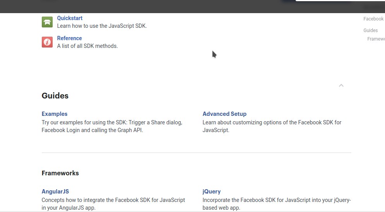
Task: Click 'A list of all SDK methods.' text
Action: [x=87, y=46]
